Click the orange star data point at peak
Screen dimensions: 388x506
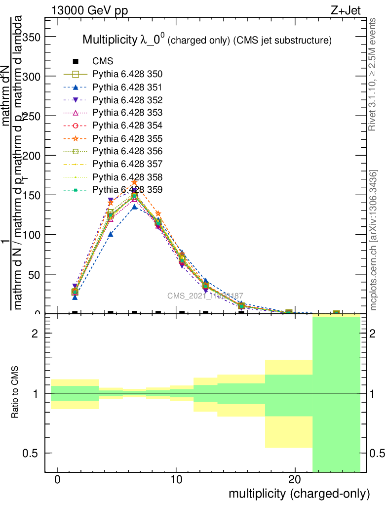point(134,183)
